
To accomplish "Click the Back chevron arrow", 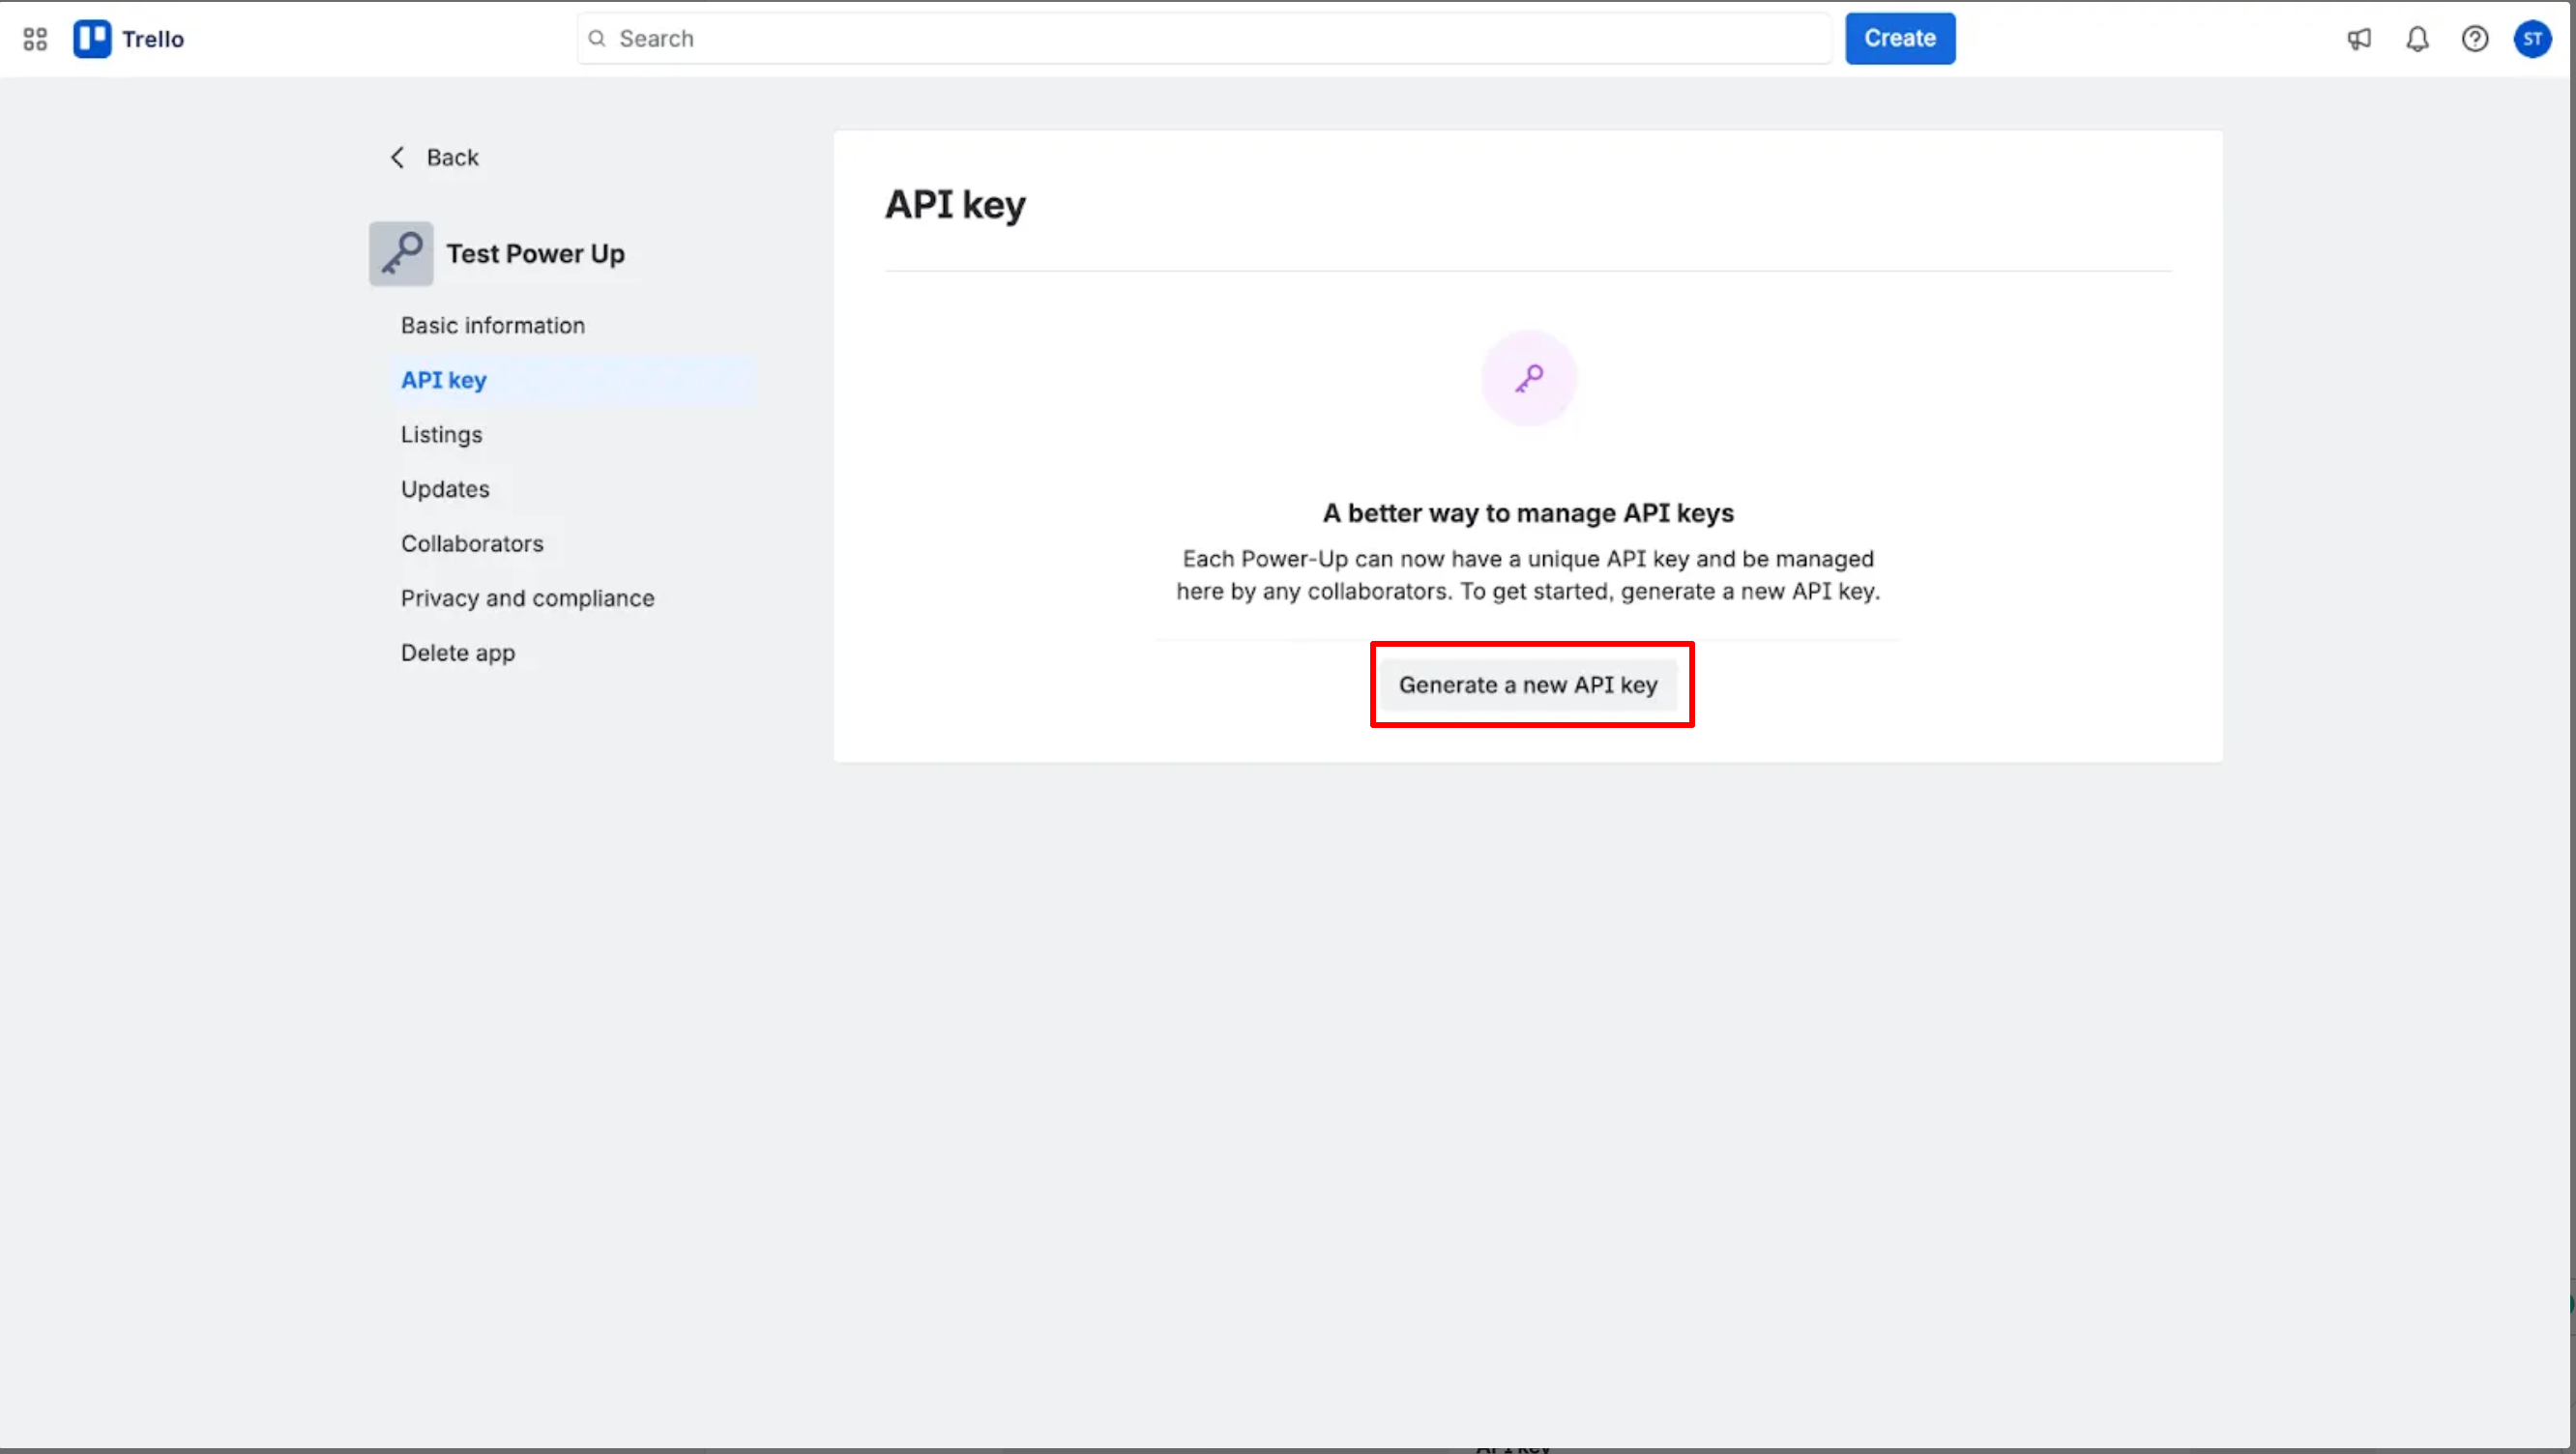I will (x=398, y=157).
